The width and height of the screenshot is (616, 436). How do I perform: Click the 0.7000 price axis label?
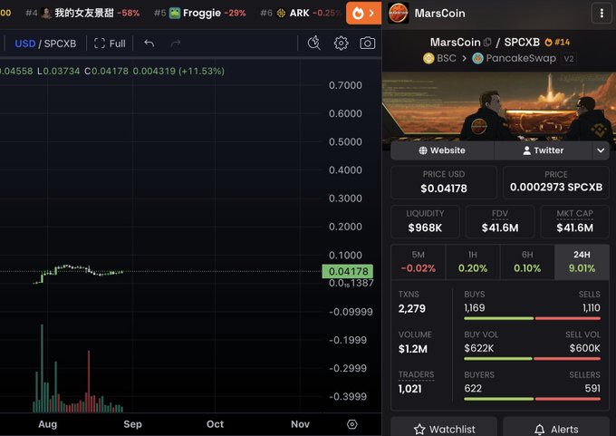[345, 85]
